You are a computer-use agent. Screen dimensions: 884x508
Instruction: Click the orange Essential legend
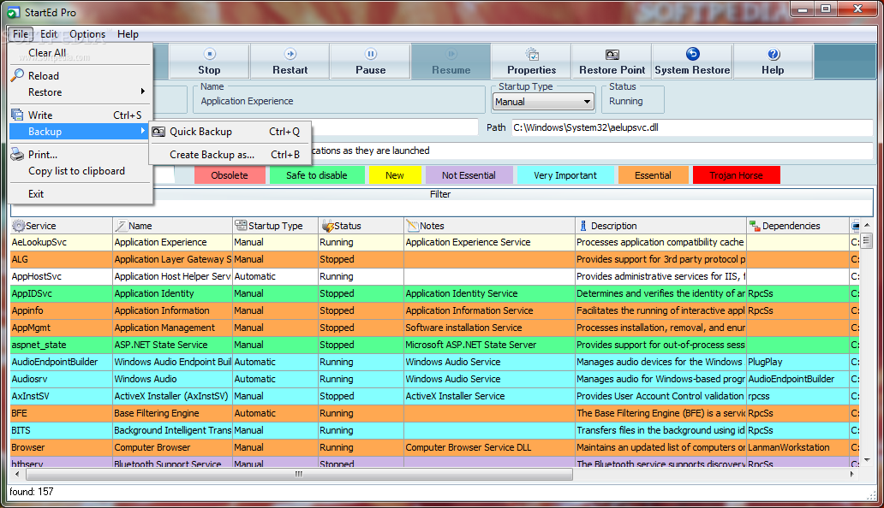click(653, 175)
